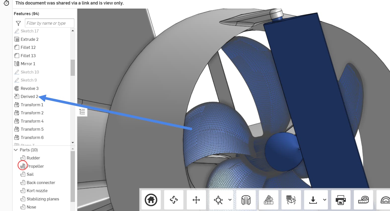Toggle visibility of the Propeller part
Image resolution: width=390 pixels, height=211 pixels.
tap(22, 165)
